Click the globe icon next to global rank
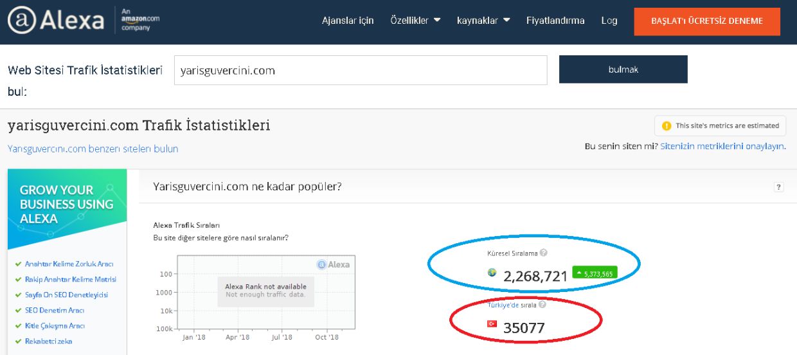 492,273
